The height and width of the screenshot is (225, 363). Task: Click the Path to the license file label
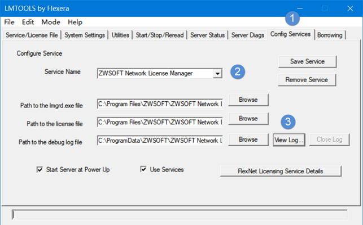55,124
